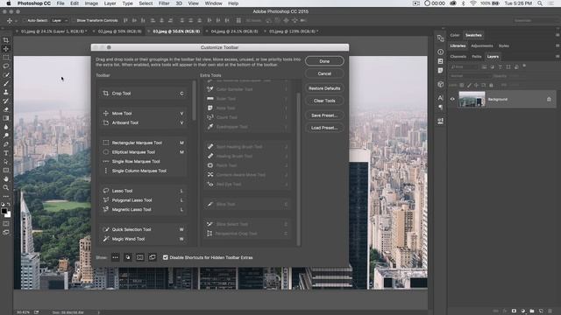Click the Clear Tools button
Viewport: 561px width, 315px height.
[324, 101]
